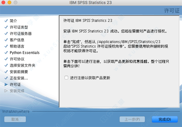Click the green zoom window button
The image size is (182, 127).
pos(15,3)
